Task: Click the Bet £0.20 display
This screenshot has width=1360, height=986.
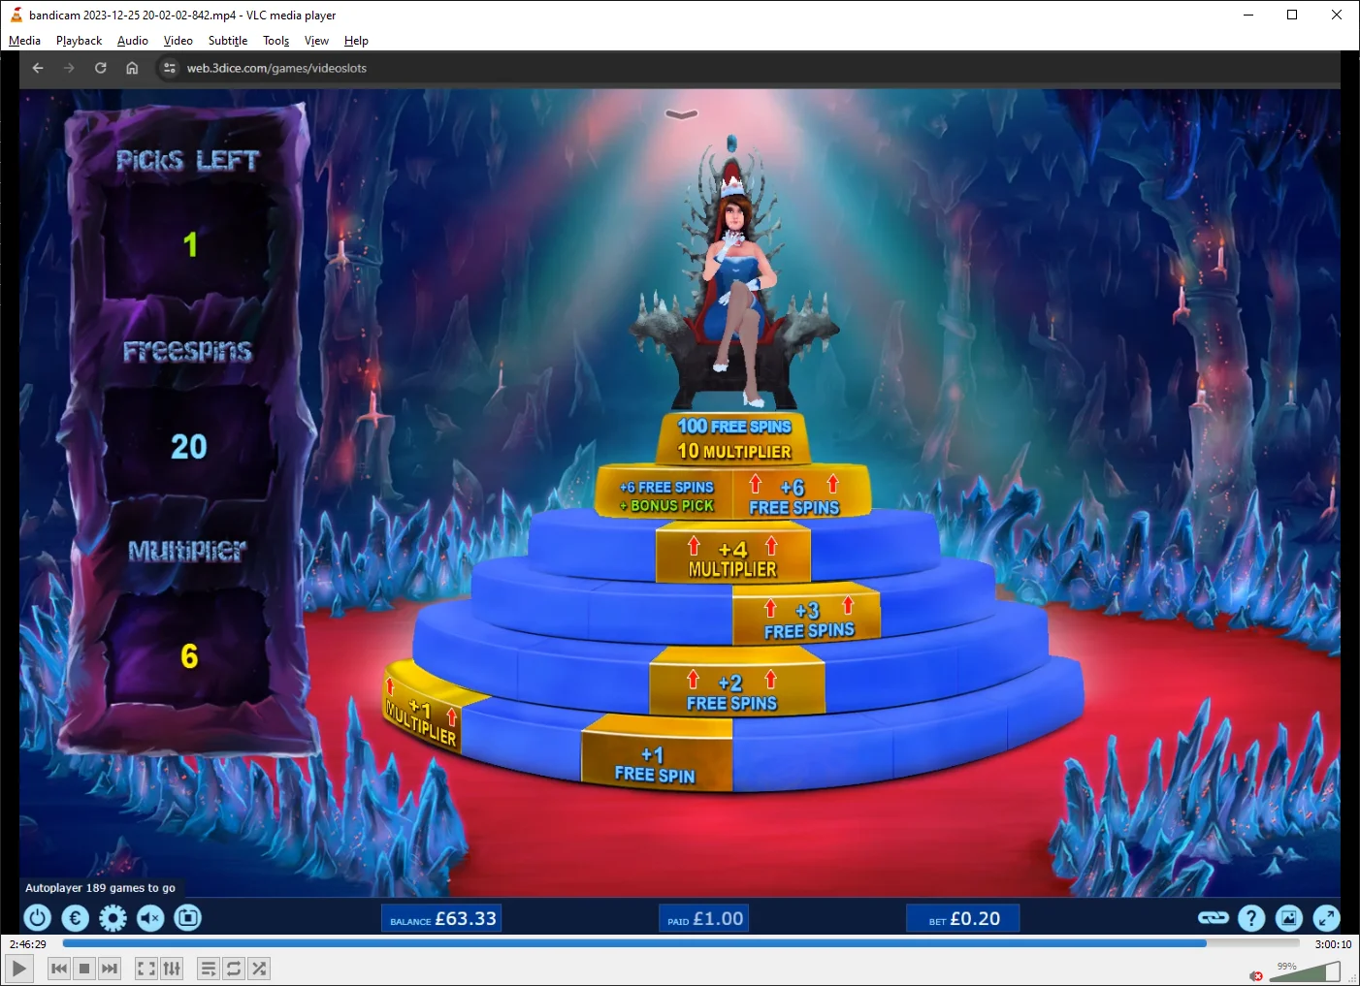Action: [963, 918]
